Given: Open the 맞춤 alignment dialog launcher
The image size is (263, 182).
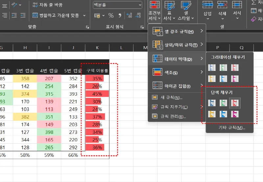Looking at the screenshot, I should click(x=87, y=27).
